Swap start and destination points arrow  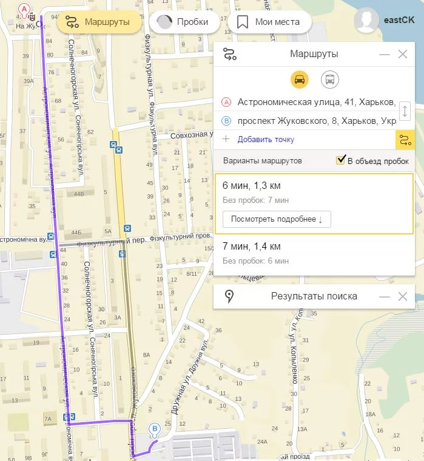(x=405, y=111)
